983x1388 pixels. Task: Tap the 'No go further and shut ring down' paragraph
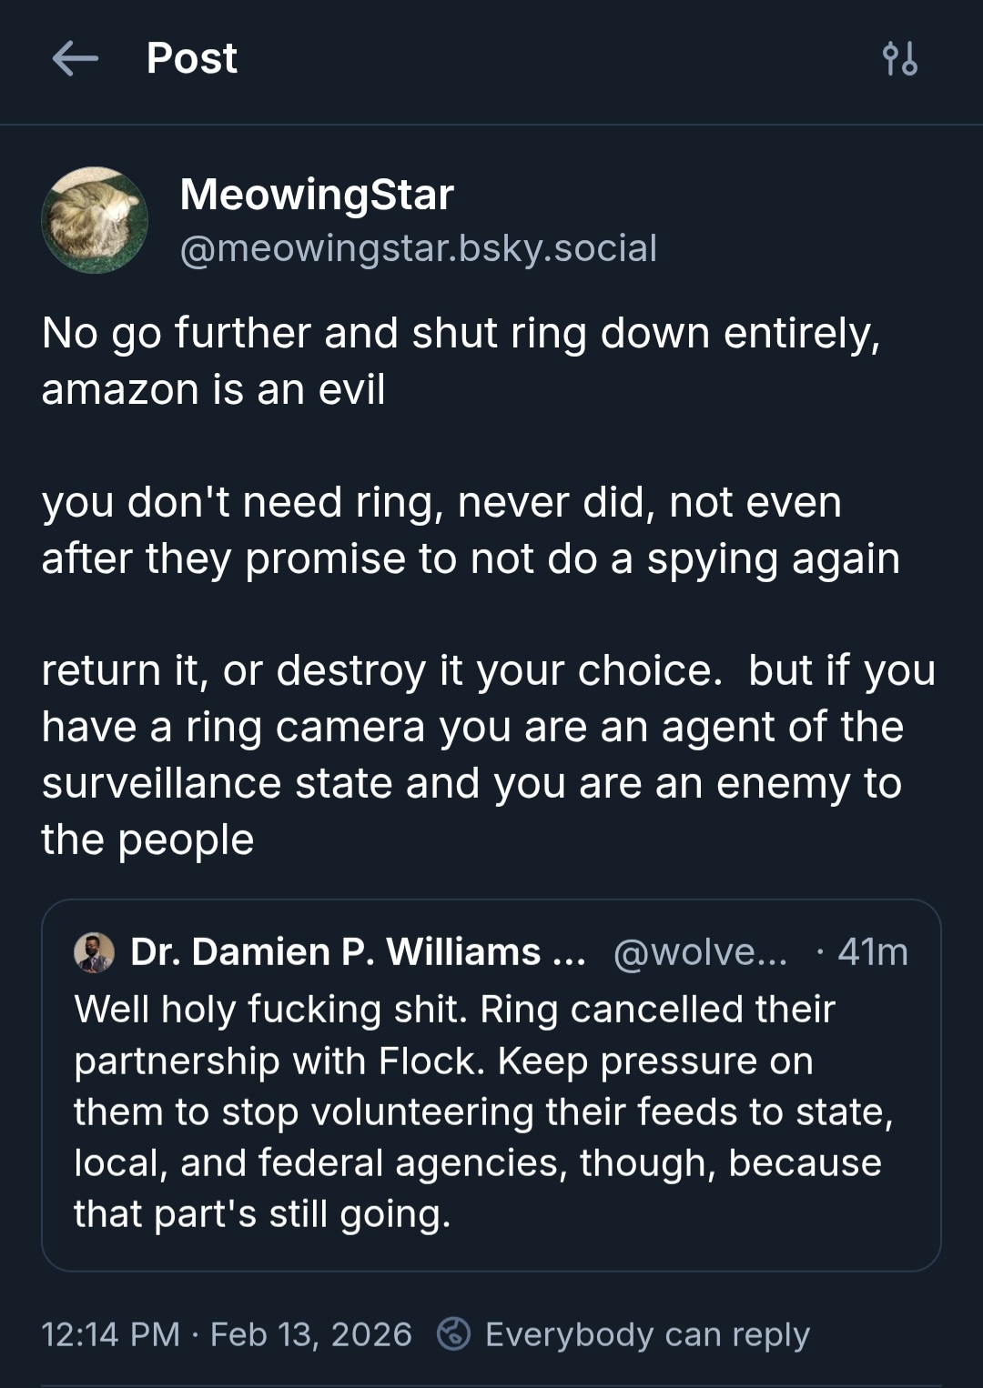point(461,361)
